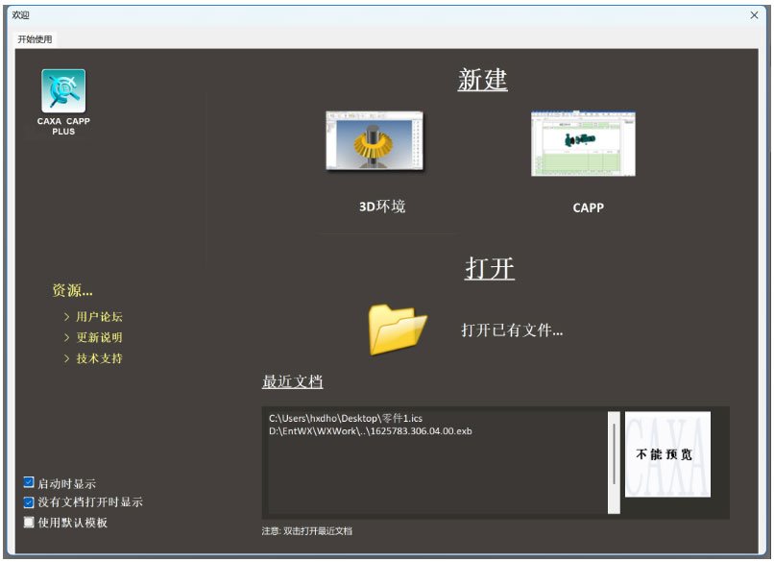Enable the 使用默认模板 checkbox
The height and width of the screenshot is (562, 774).
coord(29,522)
